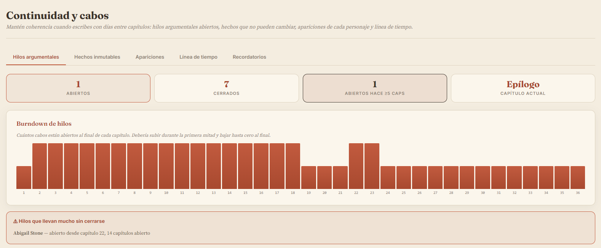Click the Hilos que llevan mucho sin cerrarse heading
The image size is (601, 248).
pyautogui.click(x=62, y=221)
